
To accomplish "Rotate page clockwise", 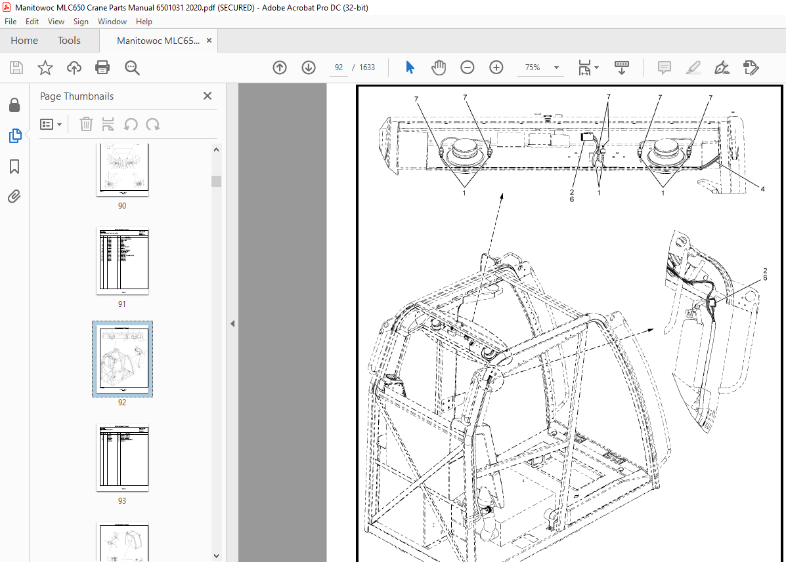I will pyautogui.click(x=153, y=124).
